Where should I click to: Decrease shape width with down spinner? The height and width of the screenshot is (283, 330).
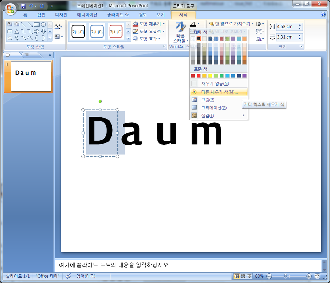(300, 39)
